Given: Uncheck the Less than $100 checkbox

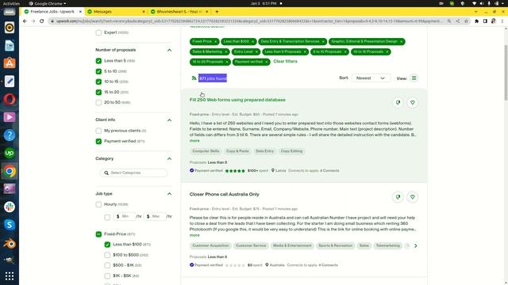Looking at the screenshot, I should pyautogui.click(x=108, y=245).
